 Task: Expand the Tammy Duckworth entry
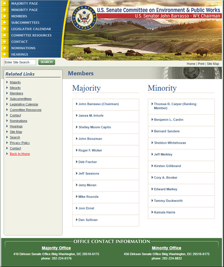181,201
